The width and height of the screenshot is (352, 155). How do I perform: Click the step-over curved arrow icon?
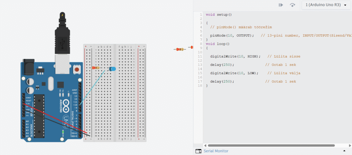click(293, 5)
